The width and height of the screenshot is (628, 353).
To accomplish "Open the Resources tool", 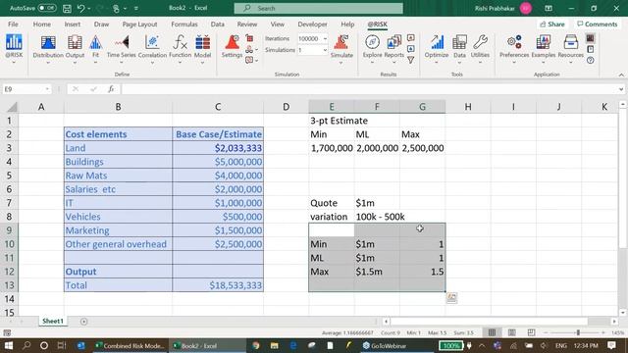I will tap(570, 46).
